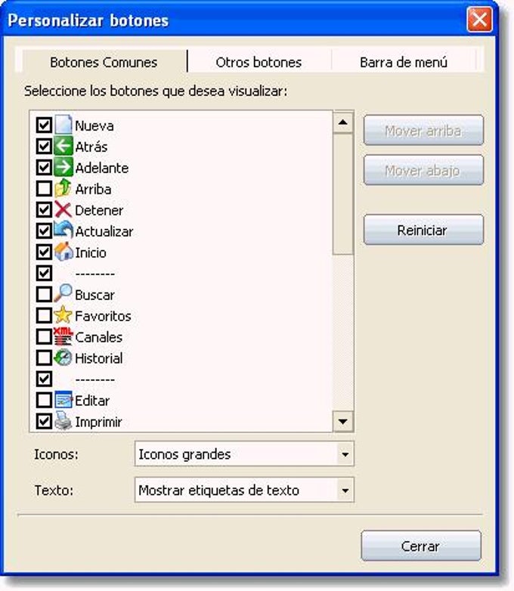The width and height of the screenshot is (514, 591).
Task: Click the Mostrar etiquetas de texto combo box
Action: click(244, 490)
